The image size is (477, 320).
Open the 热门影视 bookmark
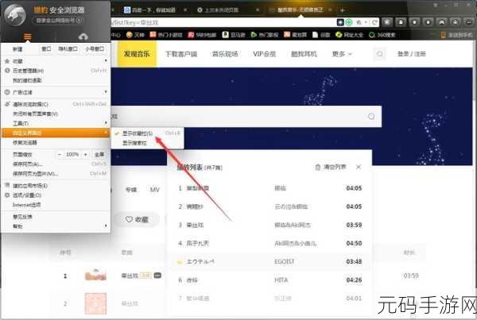(x=265, y=35)
